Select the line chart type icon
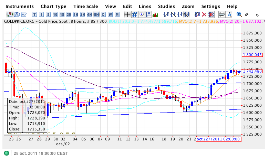 [x=24, y=14]
